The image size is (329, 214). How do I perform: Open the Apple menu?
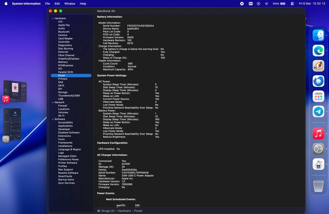6,4
